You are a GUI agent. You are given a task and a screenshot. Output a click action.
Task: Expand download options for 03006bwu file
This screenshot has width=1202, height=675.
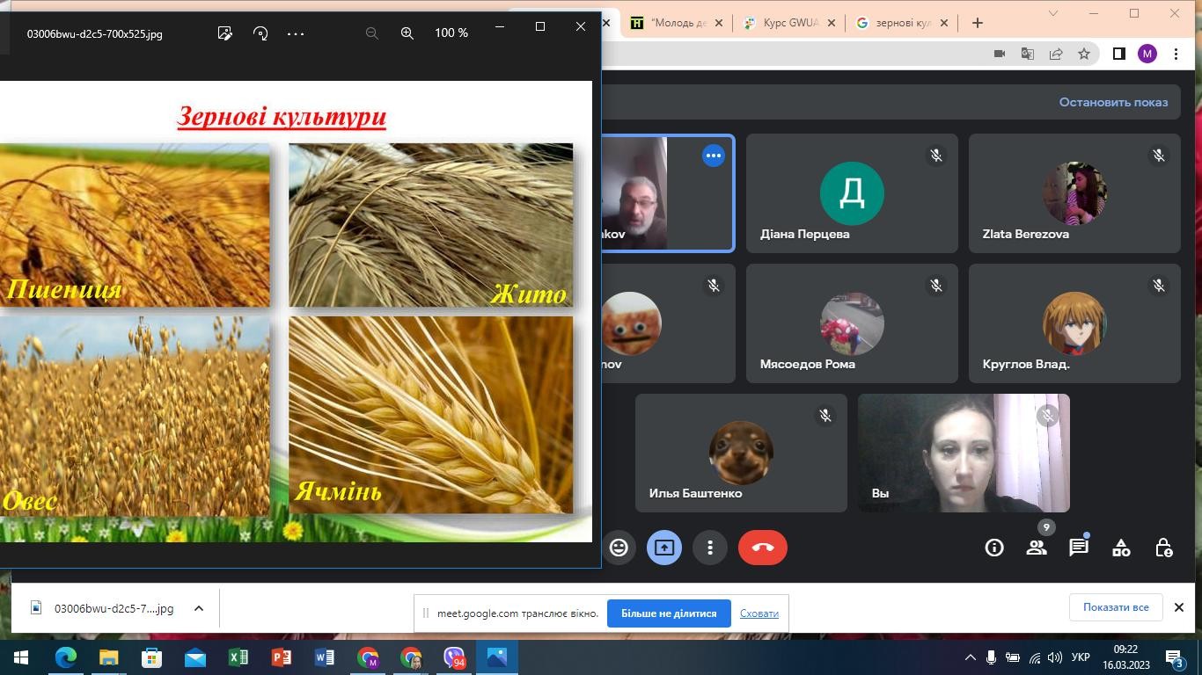click(x=199, y=608)
